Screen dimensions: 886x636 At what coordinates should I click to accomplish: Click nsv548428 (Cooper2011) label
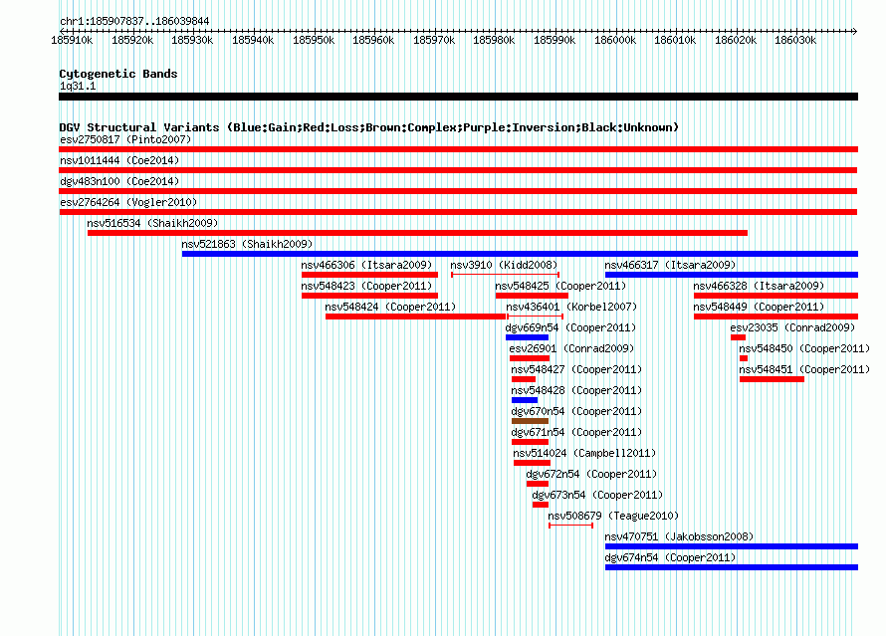tap(576, 390)
